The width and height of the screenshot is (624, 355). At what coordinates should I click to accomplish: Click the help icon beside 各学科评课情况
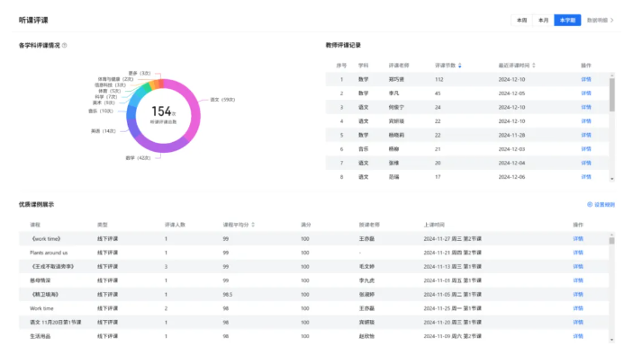pos(65,45)
